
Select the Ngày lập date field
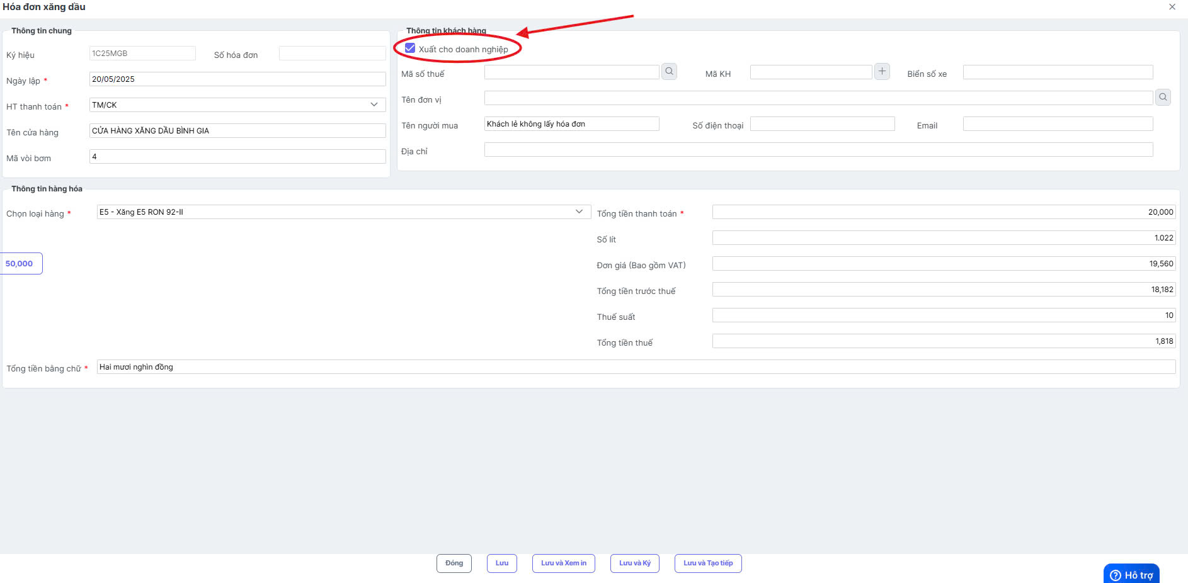coord(237,79)
